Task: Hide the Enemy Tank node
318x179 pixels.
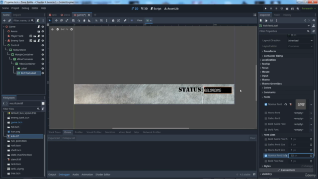Action: [43, 41]
